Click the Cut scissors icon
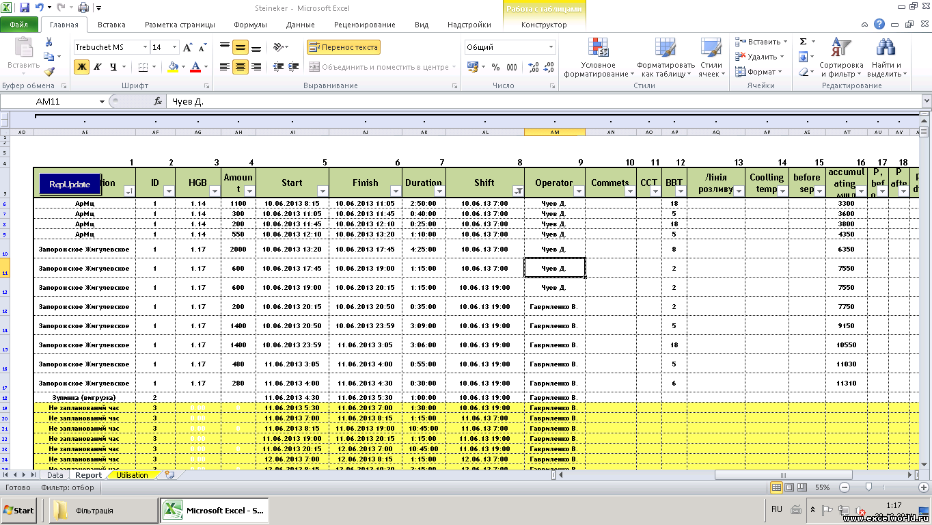This screenshot has height=525, width=932. [49, 43]
